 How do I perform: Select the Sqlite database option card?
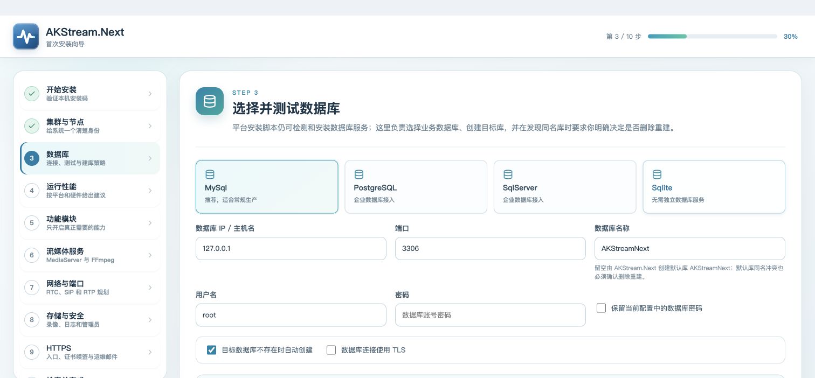tap(714, 187)
